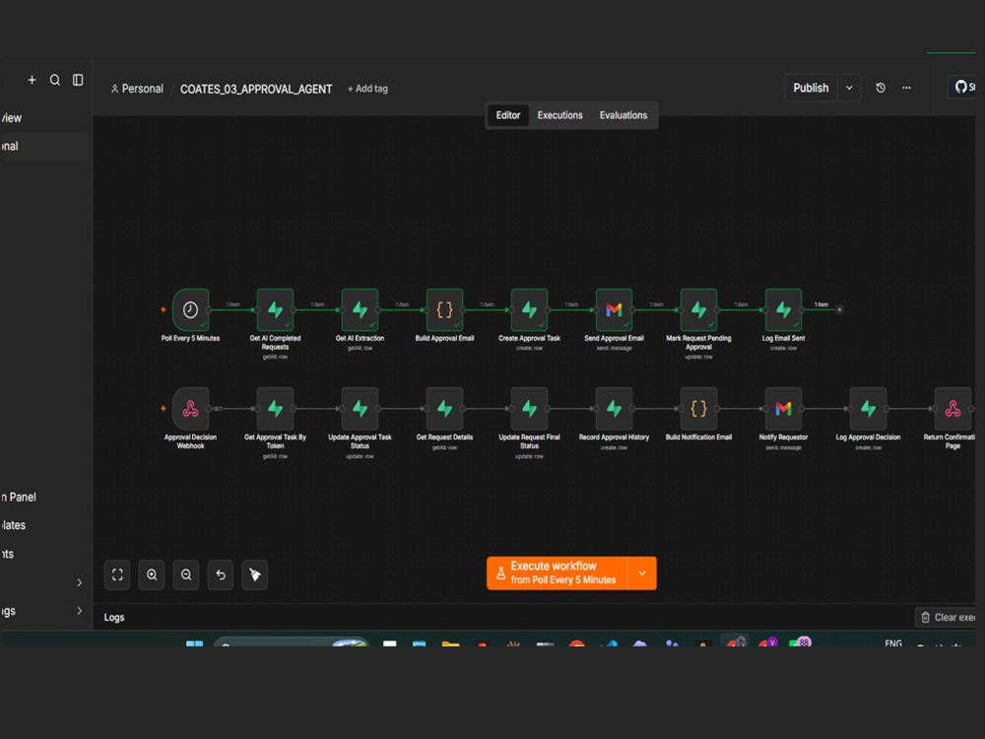
Task: Open File Explorer from the taskbar
Action: point(450,642)
